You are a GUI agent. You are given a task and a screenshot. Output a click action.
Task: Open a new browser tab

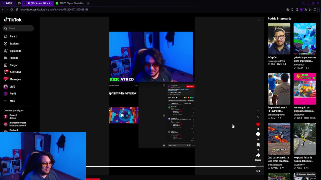(88, 3)
